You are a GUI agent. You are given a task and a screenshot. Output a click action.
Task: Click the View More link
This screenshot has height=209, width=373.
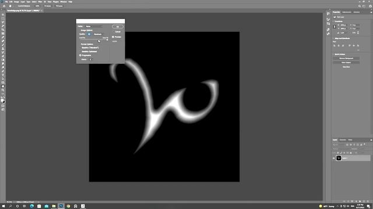[x=346, y=67]
